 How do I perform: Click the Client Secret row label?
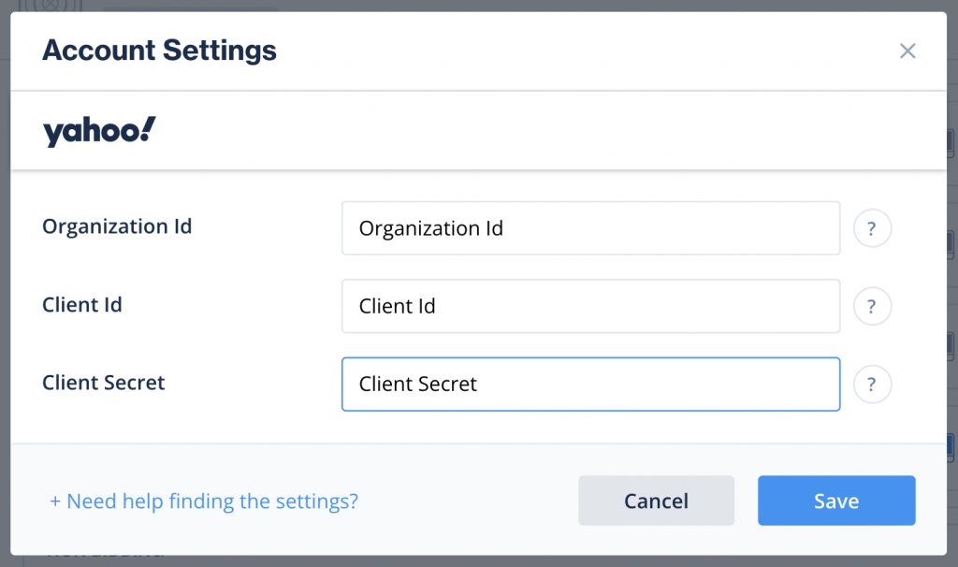tap(103, 383)
